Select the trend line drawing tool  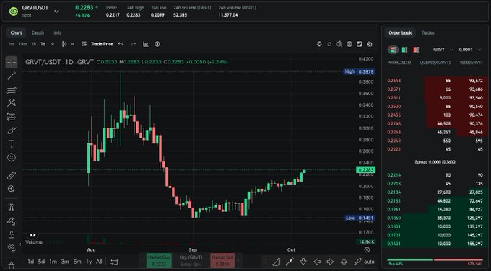coord(12,76)
